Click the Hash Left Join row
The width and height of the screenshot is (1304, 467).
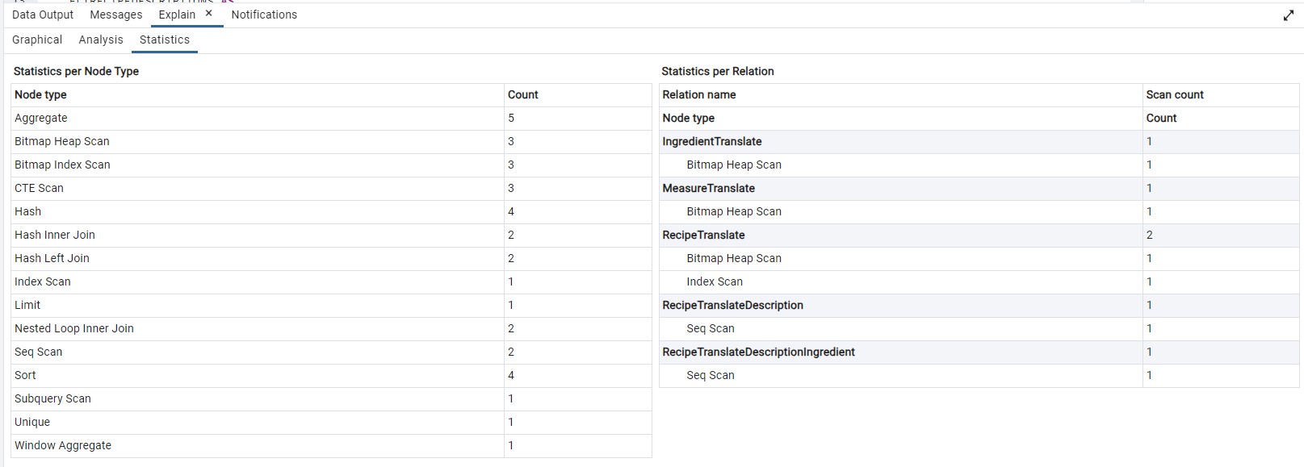(52, 258)
